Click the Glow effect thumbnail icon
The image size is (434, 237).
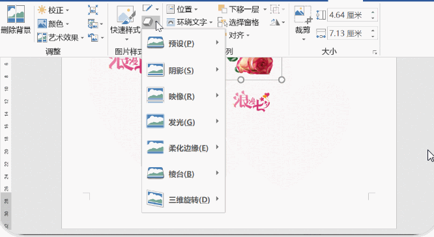coord(155,121)
